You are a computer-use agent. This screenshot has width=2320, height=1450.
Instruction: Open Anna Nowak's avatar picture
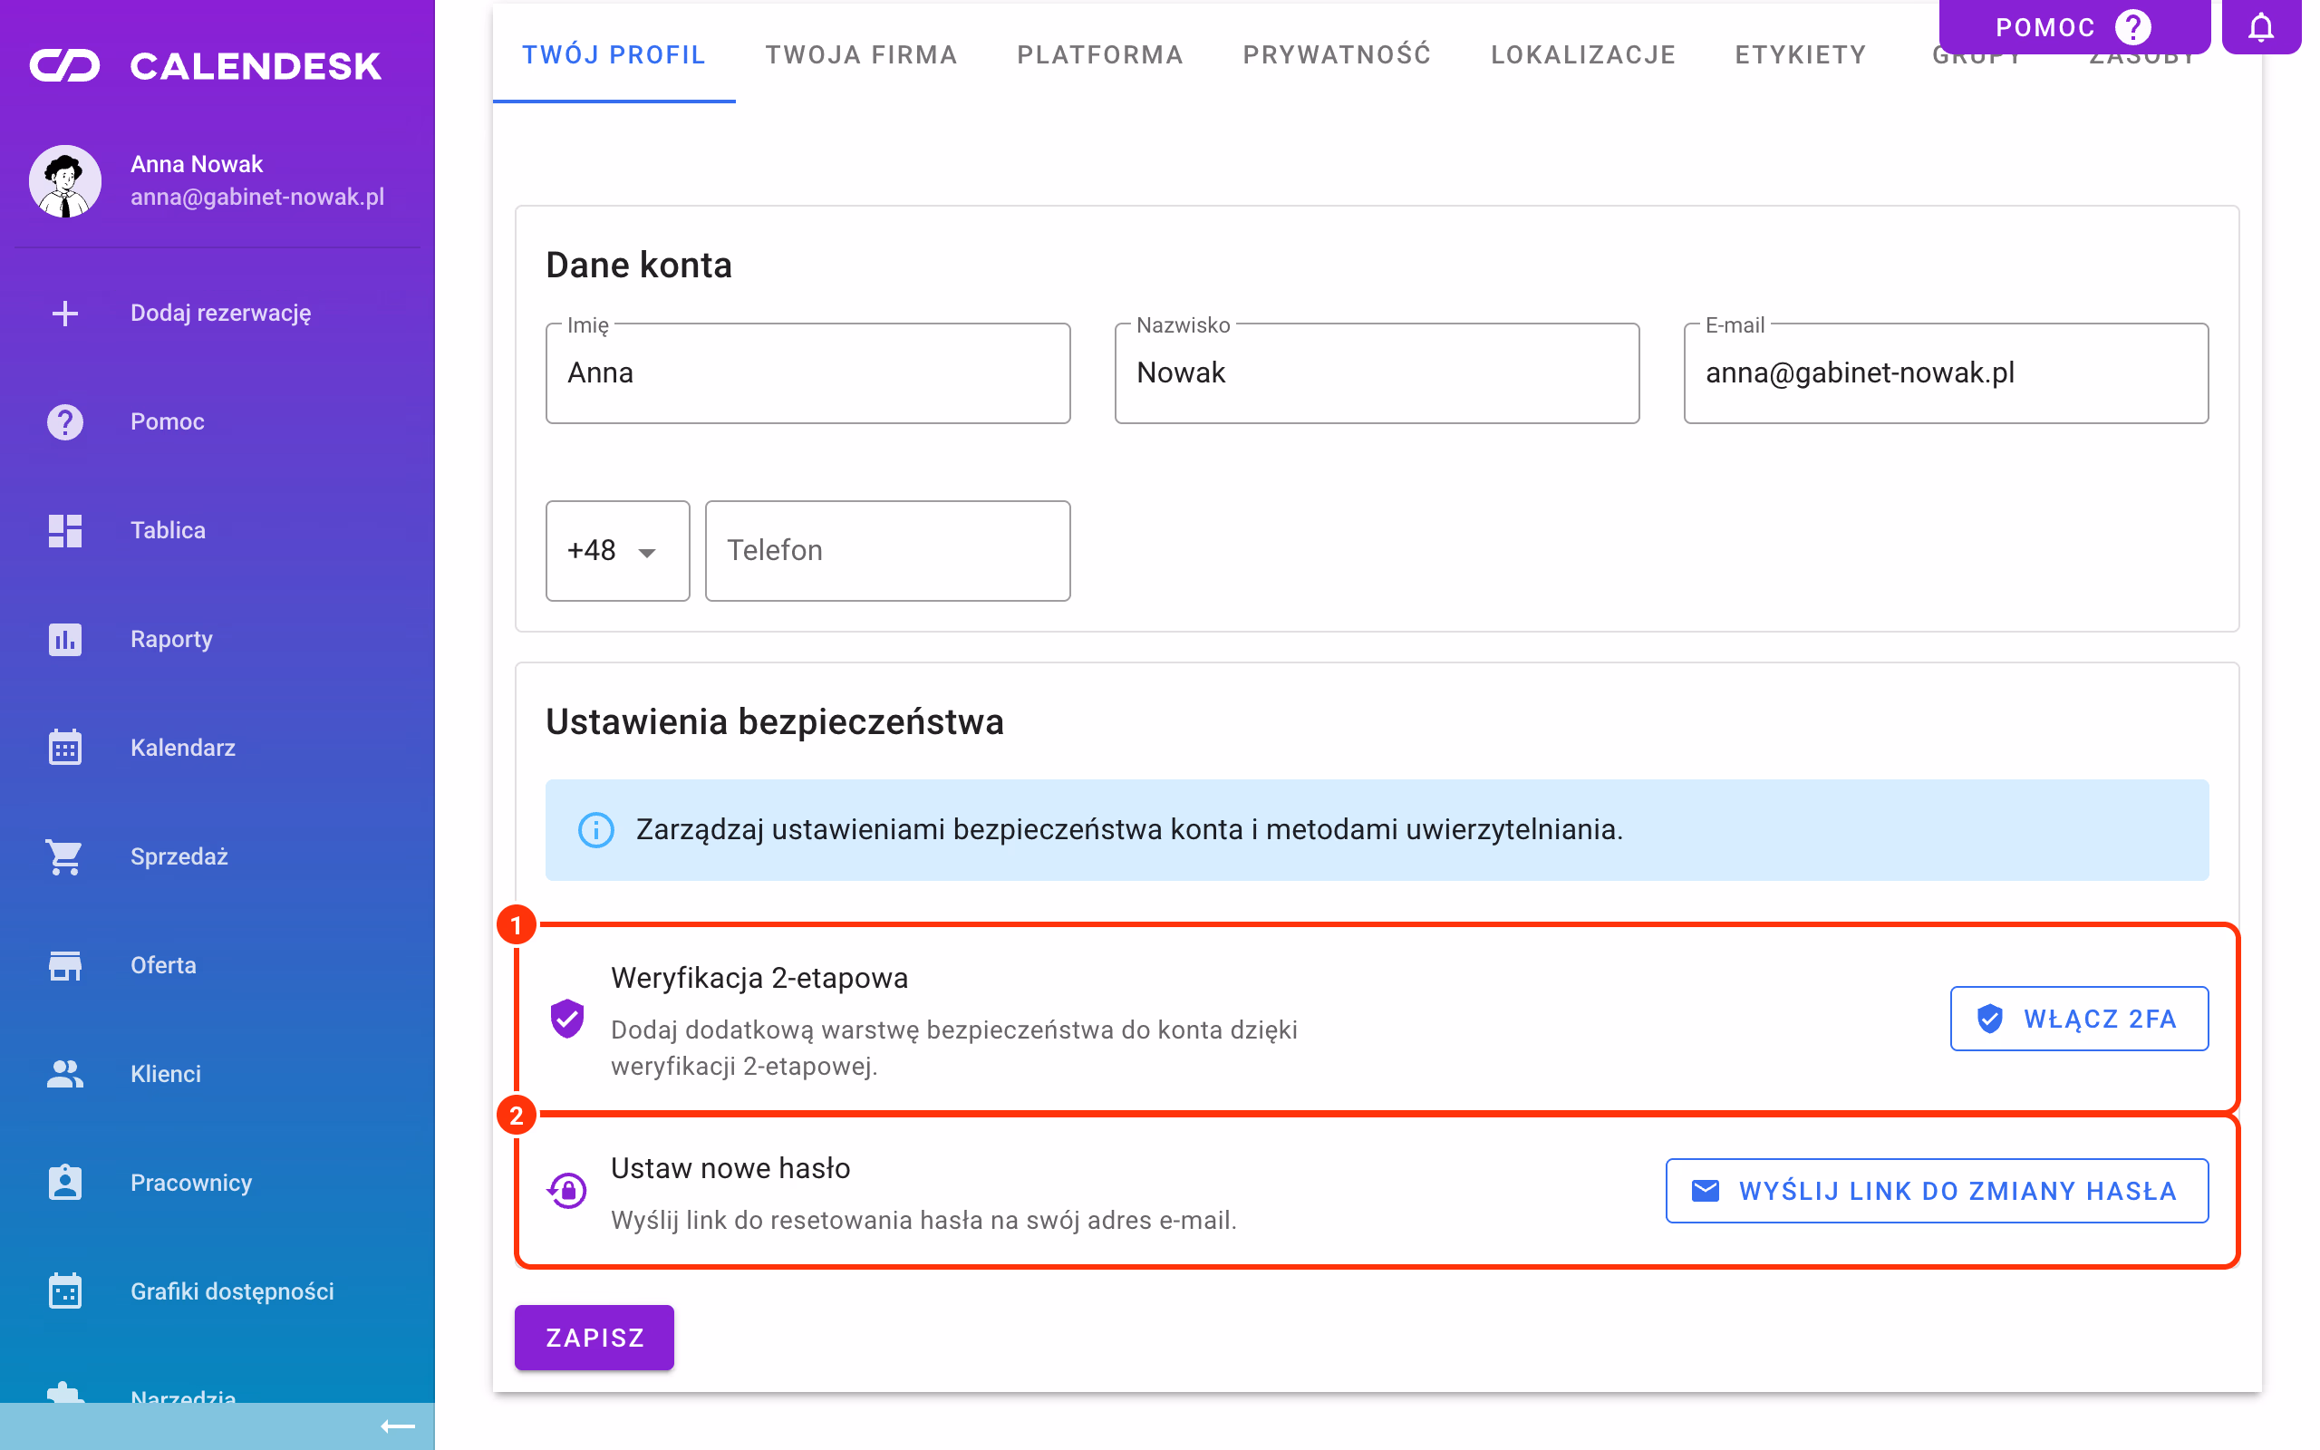[x=65, y=181]
